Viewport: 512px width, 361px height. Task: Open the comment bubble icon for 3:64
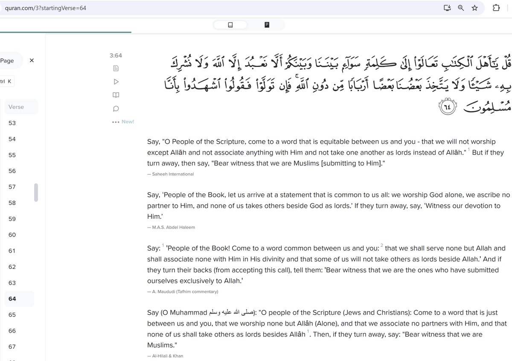coord(116,109)
